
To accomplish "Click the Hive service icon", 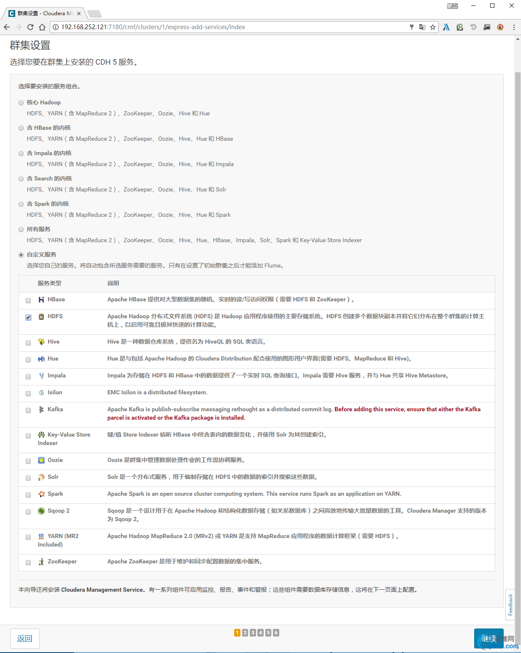I will pos(41,342).
